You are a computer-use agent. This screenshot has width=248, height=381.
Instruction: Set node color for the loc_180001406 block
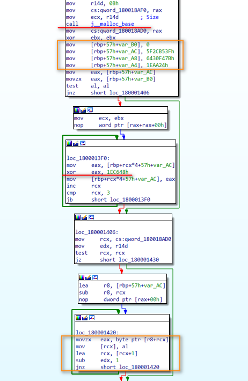78,217
